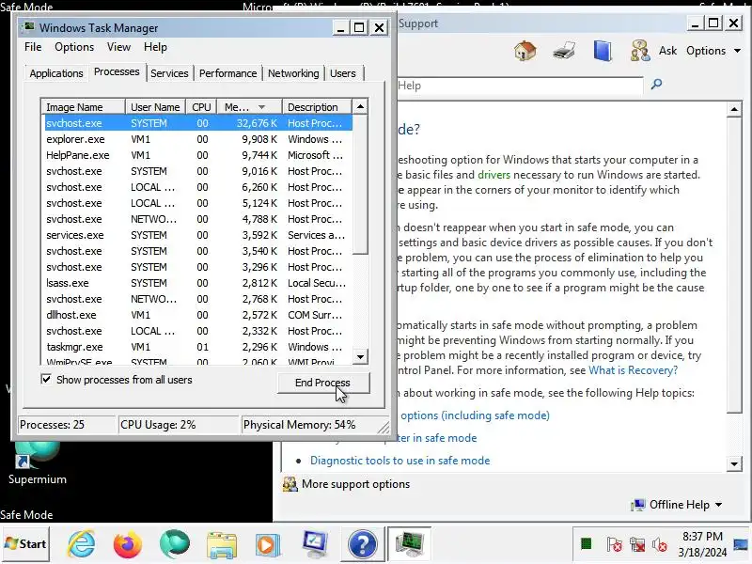
Task: Click the Show desktop button
Action: click(x=741, y=544)
